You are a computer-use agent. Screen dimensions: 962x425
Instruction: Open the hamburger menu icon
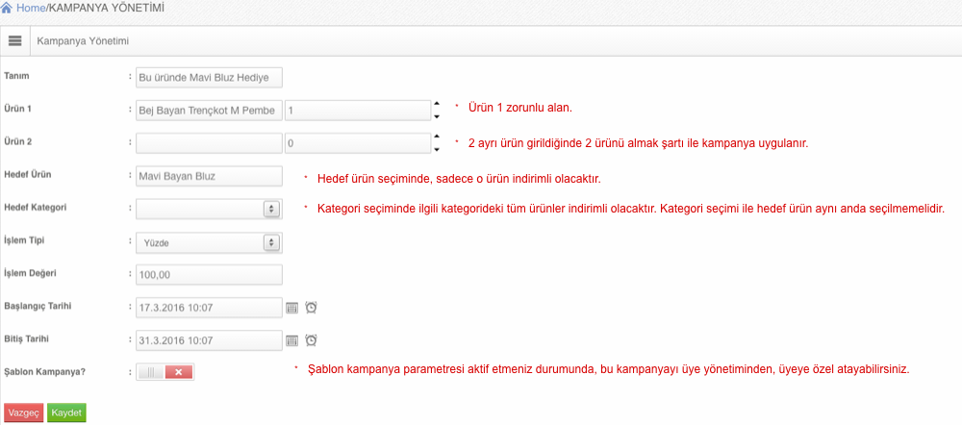(15, 41)
